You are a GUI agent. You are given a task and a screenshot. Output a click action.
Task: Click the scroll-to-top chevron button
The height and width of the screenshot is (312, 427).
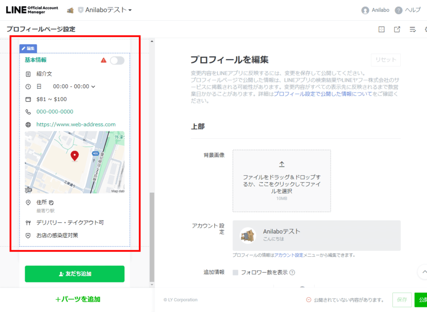point(424,272)
